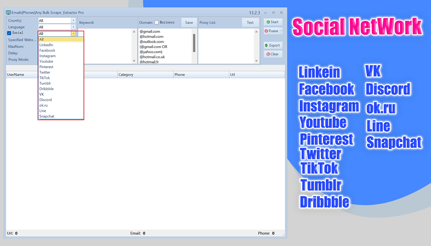Click the MaxNum label
The height and width of the screenshot is (246, 431).
16,47
